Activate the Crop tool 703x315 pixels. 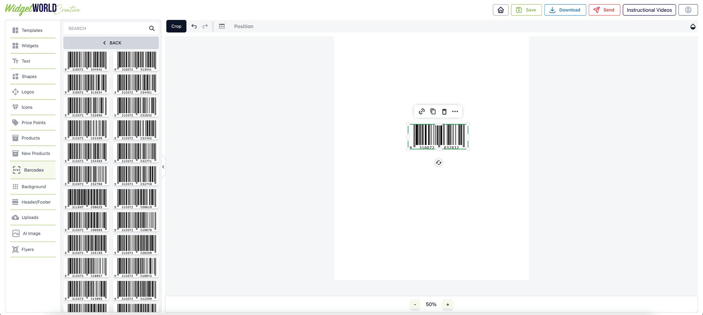pyautogui.click(x=176, y=26)
